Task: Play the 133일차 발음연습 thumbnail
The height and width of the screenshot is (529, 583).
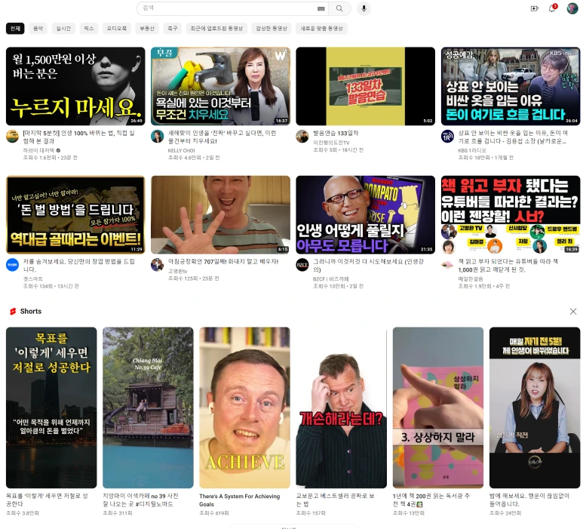Action: (x=366, y=86)
